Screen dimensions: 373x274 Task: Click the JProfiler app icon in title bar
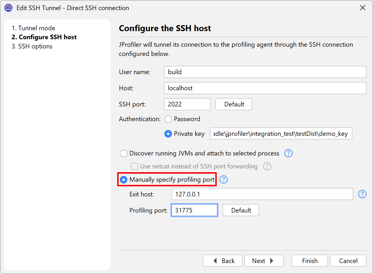[8, 8]
